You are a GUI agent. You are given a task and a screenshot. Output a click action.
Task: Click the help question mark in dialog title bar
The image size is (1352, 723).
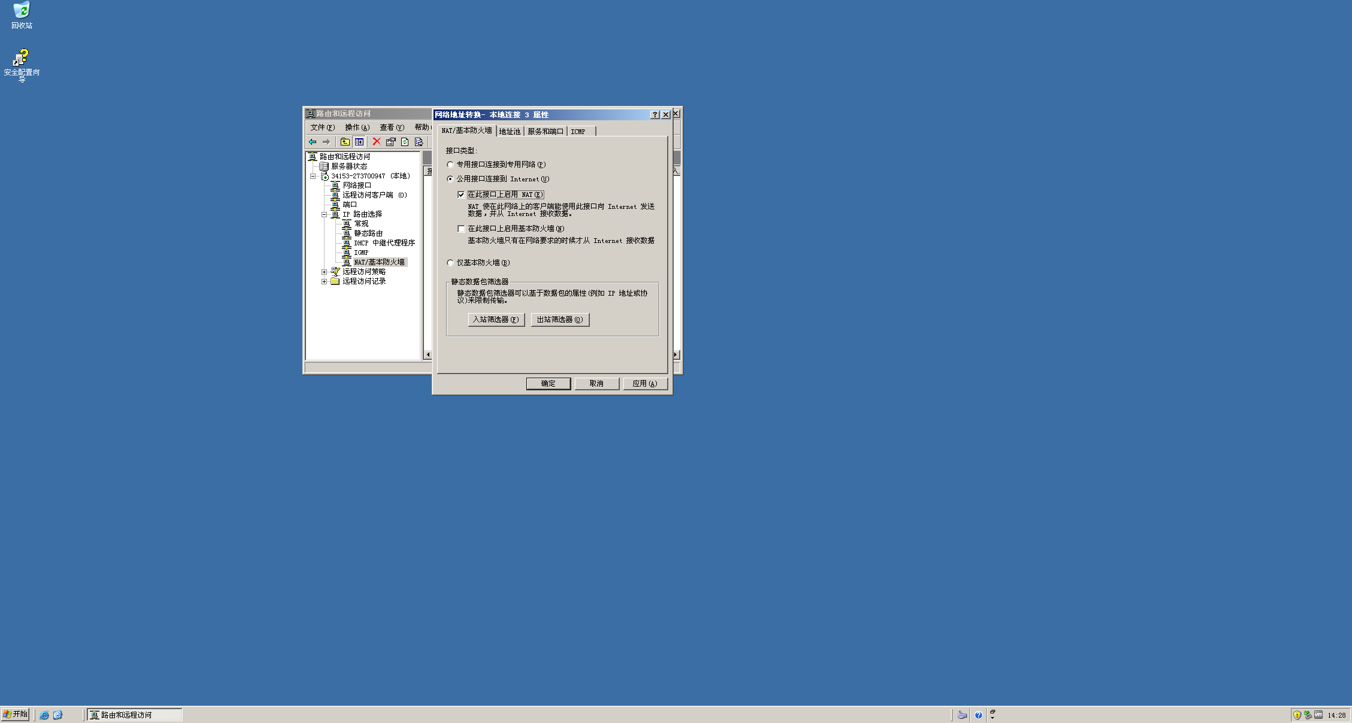(x=654, y=114)
